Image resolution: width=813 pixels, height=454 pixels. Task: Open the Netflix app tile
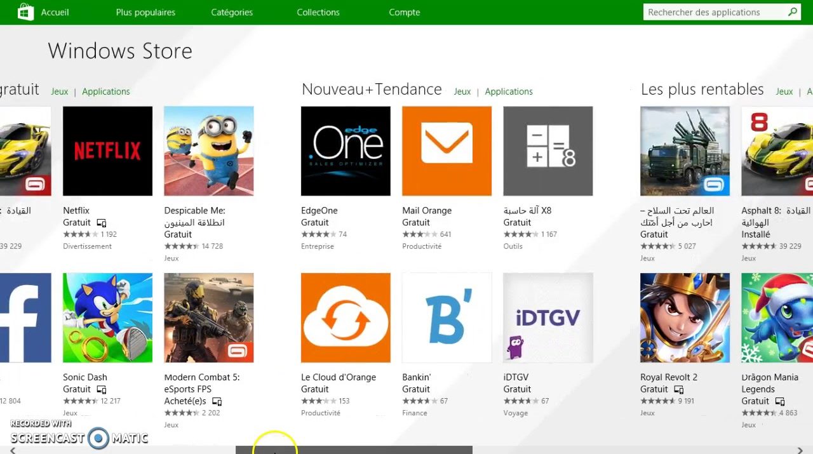click(x=107, y=151)
